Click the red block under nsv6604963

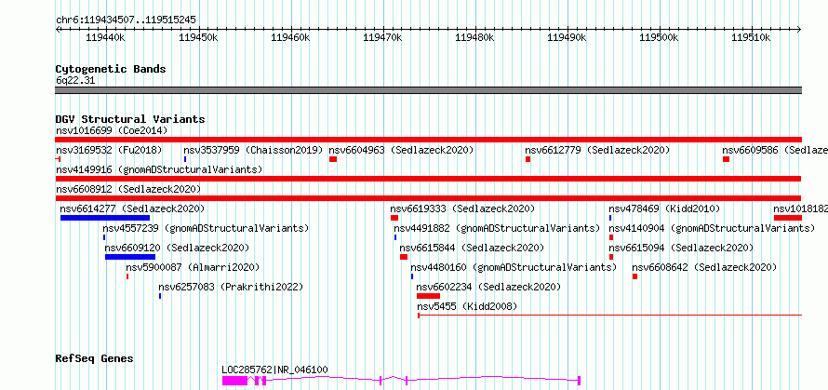click(333, 159)
